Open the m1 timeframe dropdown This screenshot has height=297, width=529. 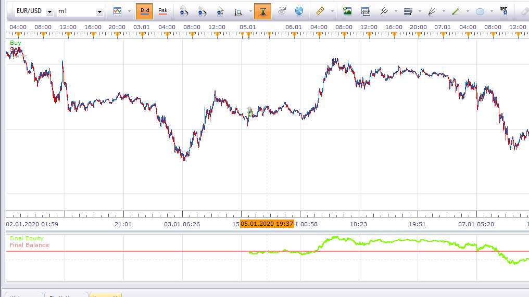(99, 12)
